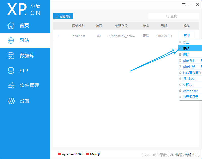Click the gear icon for 设置

(11, 101)
